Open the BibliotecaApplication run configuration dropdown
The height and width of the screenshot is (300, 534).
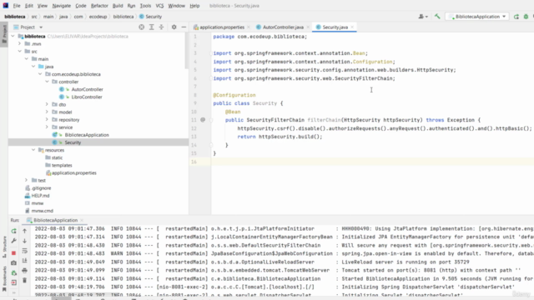coord(477,17)
